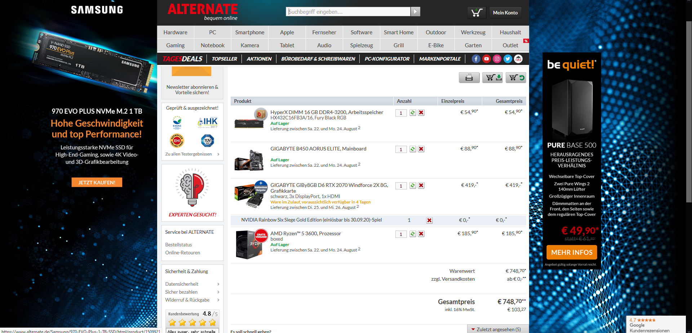Screen dimensions: 692x333
Task: Remove HyperX DIMM 16 GB from cart
Action: click(421, 113)
